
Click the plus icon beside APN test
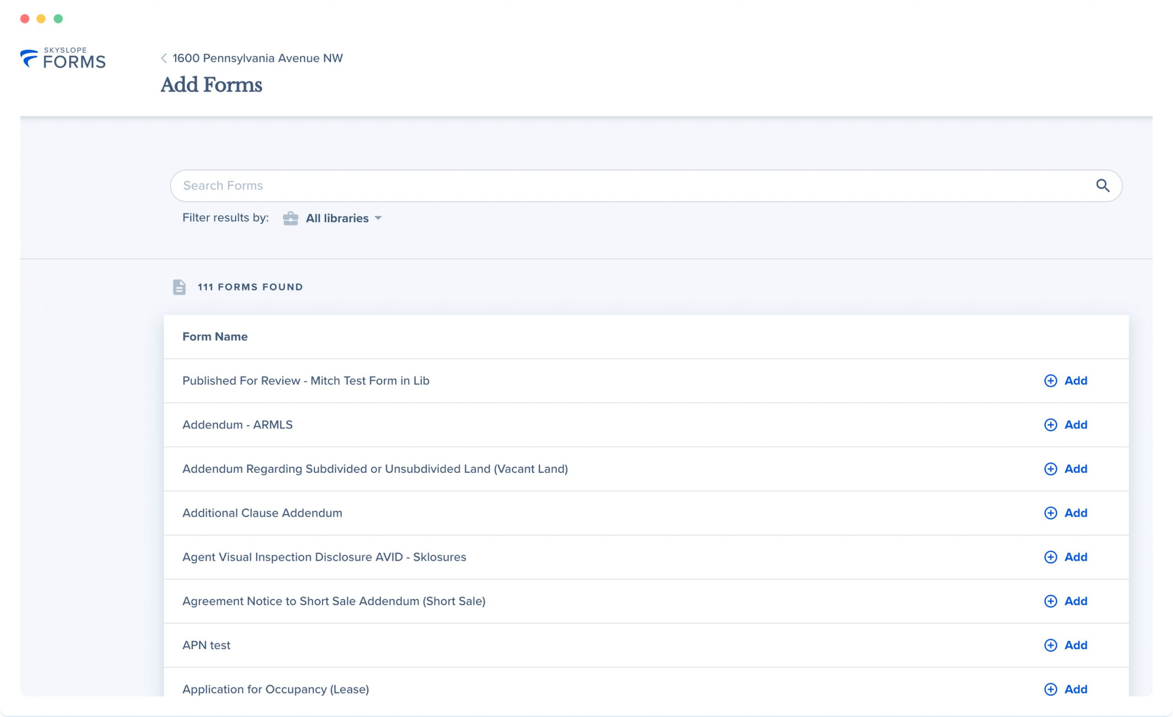coord(1051,645)
